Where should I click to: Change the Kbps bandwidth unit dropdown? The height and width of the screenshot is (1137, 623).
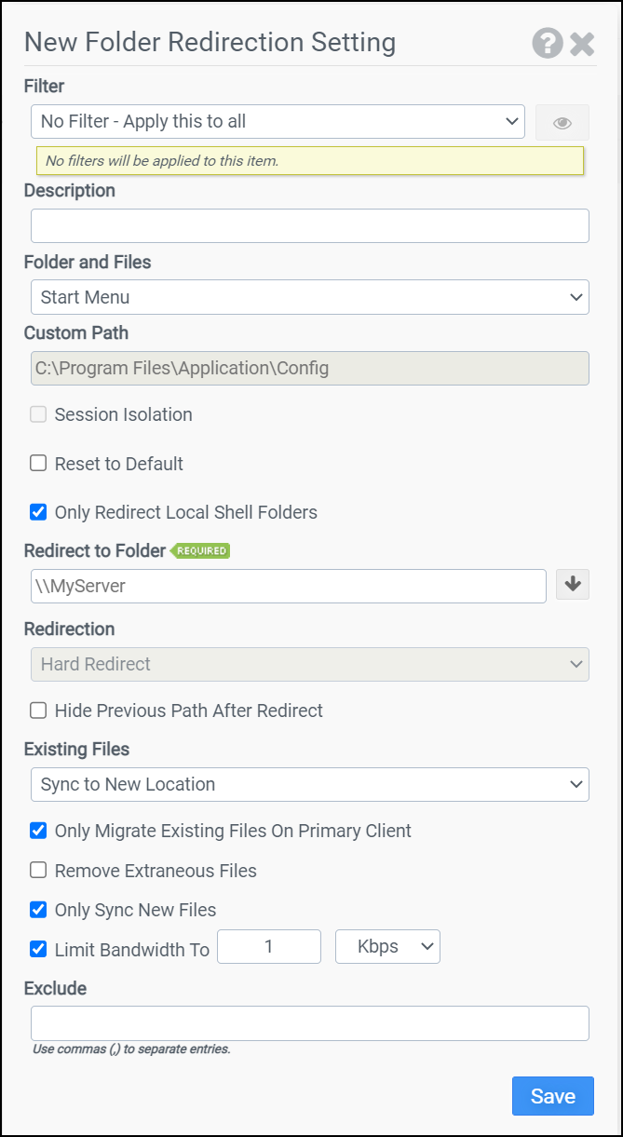click(387, 946)
